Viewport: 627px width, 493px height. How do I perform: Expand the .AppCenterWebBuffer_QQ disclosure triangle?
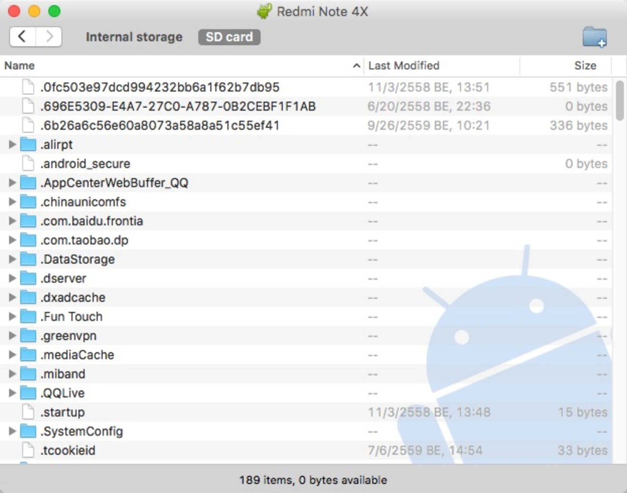pyautogui.click(x=12, y=183)
